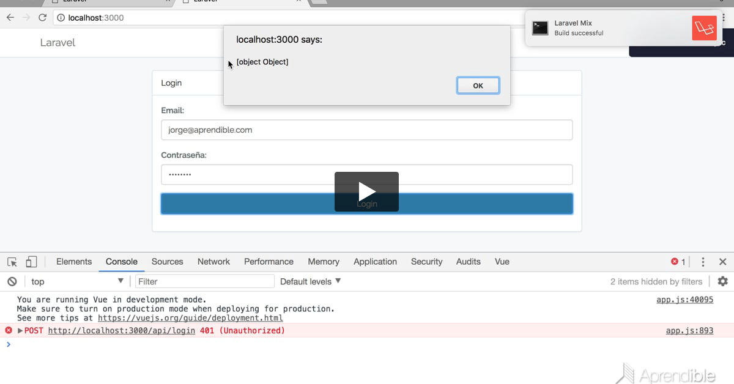This screenshot has height=384, width=734.
Task: Click the browser back arrow
Action: click(10, 18)
